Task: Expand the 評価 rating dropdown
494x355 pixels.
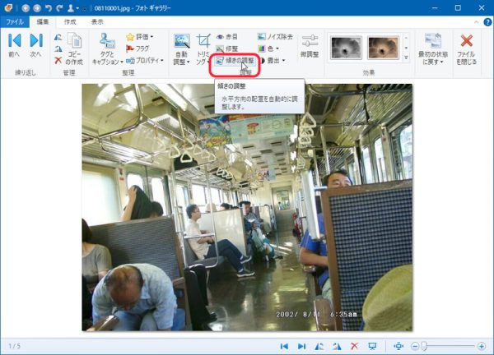Action: (x=140, y=37)
